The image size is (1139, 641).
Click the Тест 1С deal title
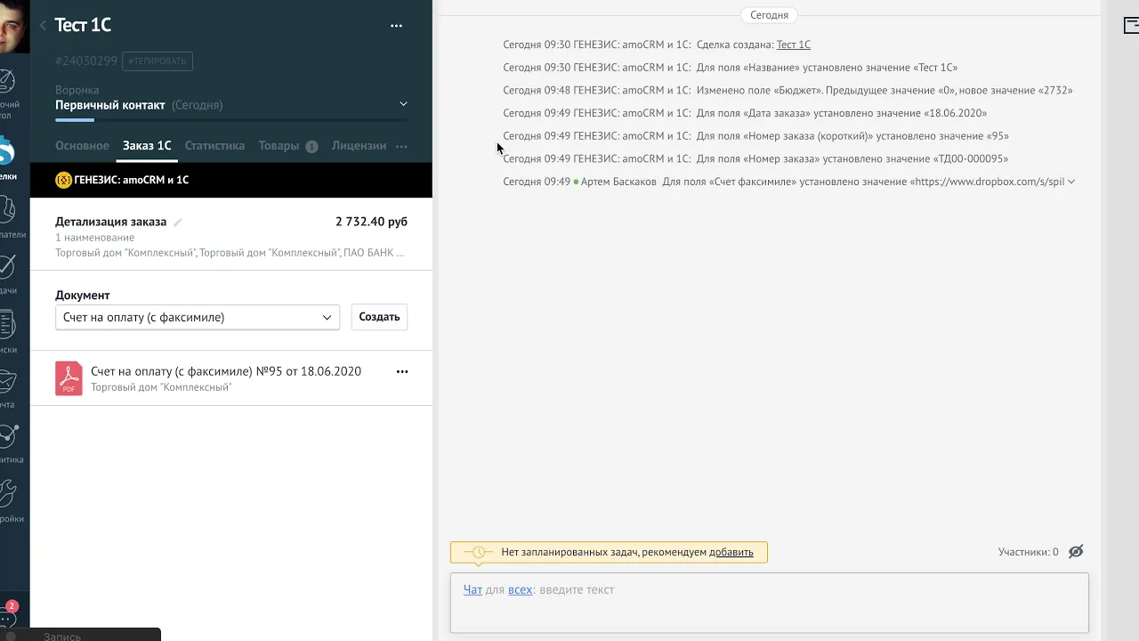83,25
